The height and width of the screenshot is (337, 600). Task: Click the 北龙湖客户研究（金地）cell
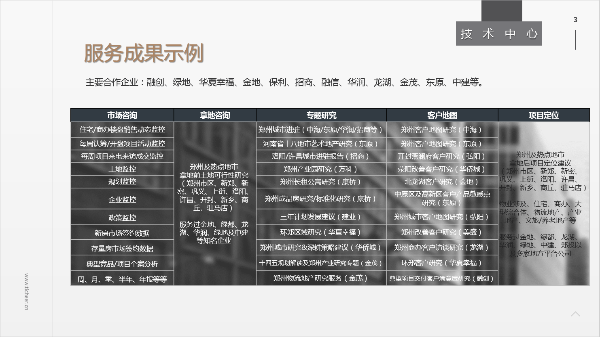point(442,182)
